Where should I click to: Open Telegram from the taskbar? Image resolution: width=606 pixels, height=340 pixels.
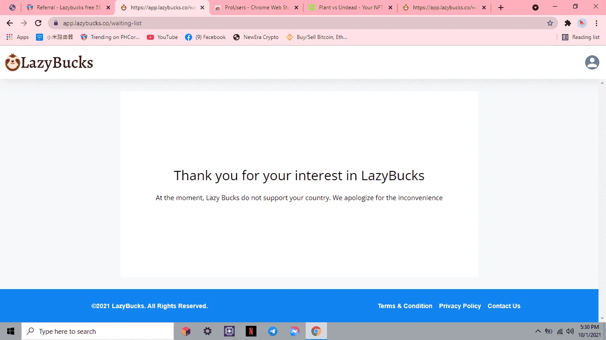point(273,331)
